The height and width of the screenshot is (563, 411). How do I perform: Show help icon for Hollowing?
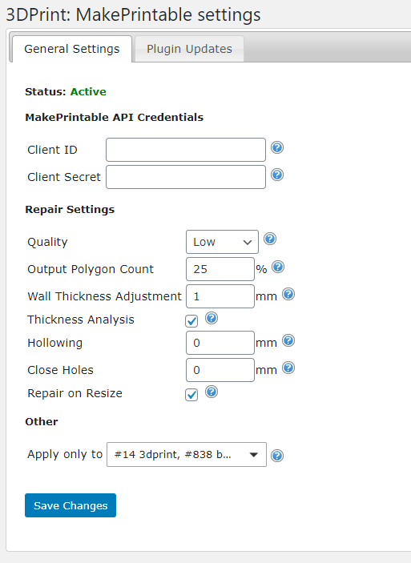pos(288,340)
